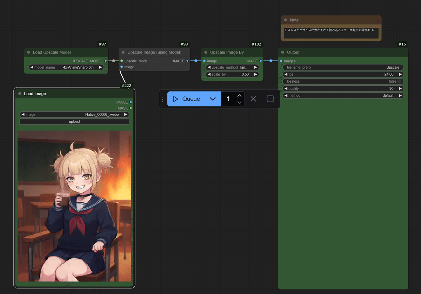Screen dimensions: 421x294
Task: Click the filename_prefix Upscale field
Action: pyautogui.click(x=343, y=68)
